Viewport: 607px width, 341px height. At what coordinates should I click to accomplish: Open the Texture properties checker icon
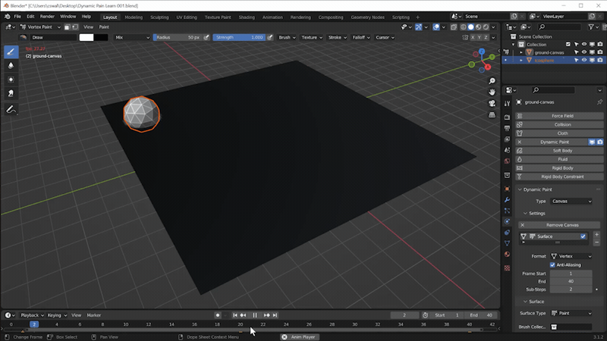point(507,268)
